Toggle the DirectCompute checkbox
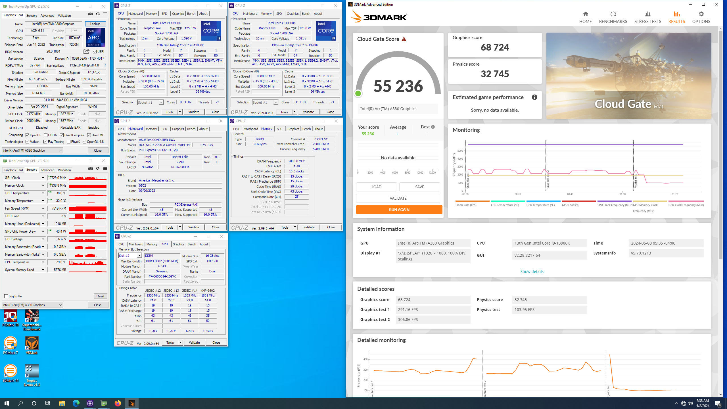The width and height of the screenshot is (727, 409). 62,135
